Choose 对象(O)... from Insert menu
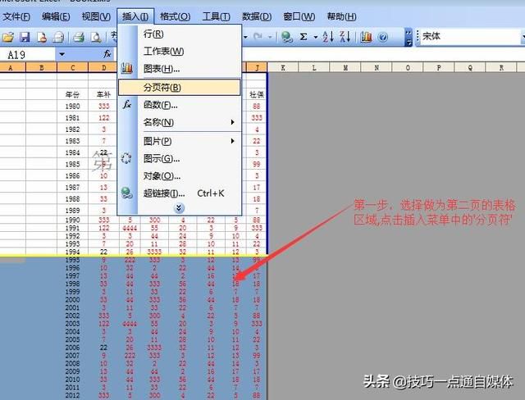 pos(180,175)
